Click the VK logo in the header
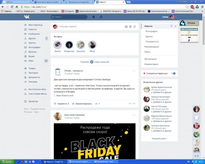Viewport: 205px width, 164px height. click(27, 17)
